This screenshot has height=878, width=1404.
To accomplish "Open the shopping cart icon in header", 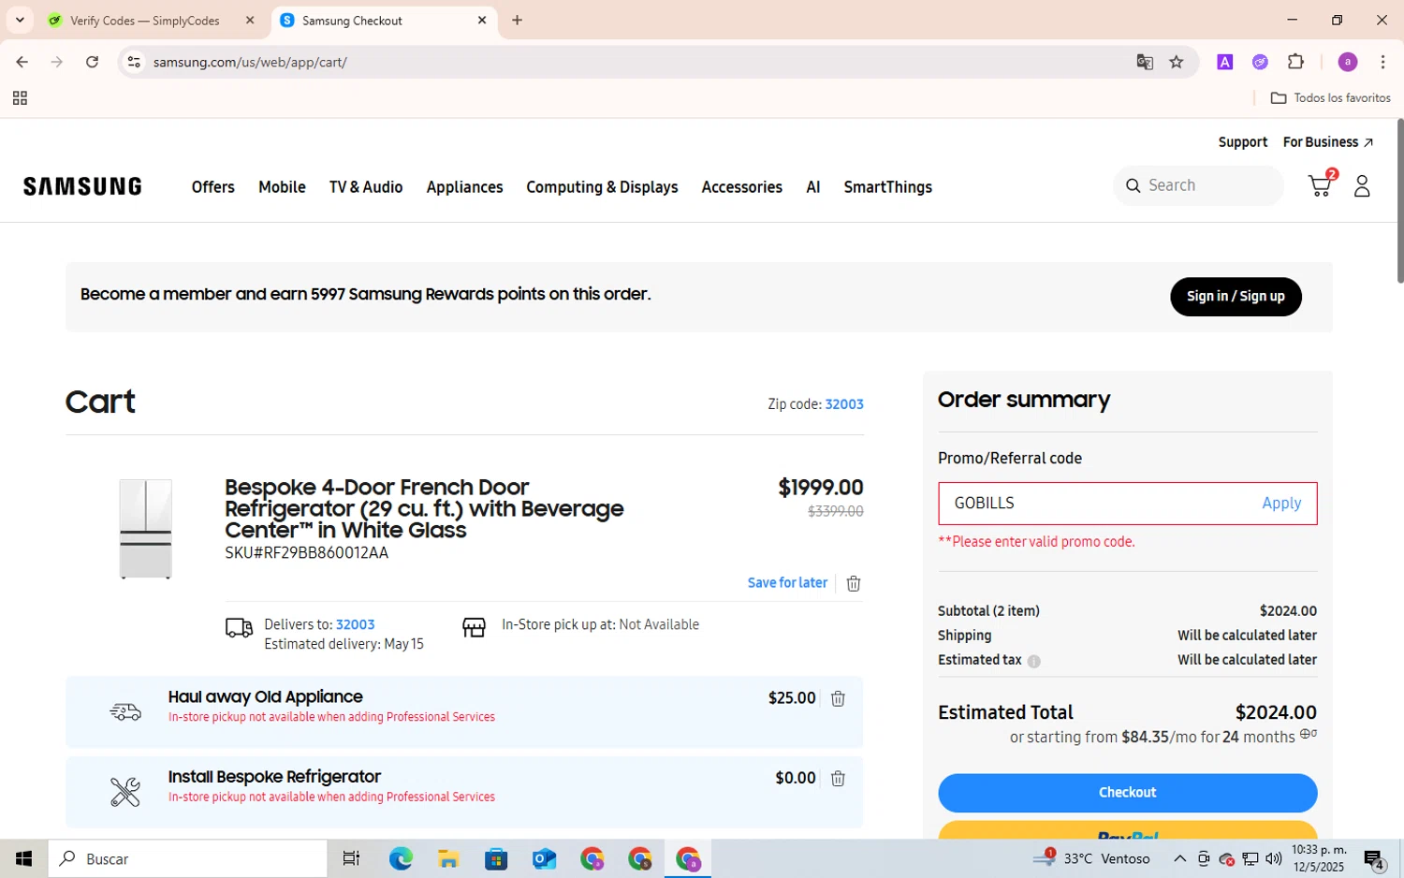I will (x=1320, y=185).
